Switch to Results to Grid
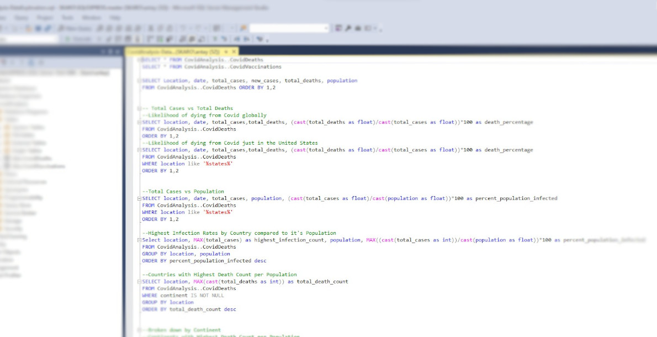Image resolution: width=657 pixels, height=337 pixels. click(192, 39)
